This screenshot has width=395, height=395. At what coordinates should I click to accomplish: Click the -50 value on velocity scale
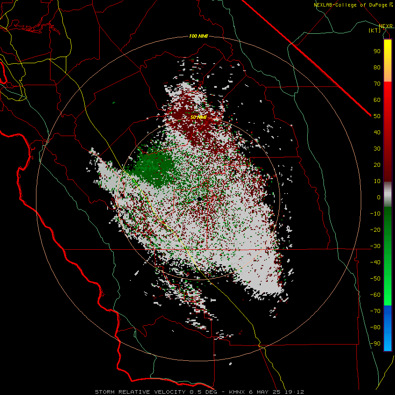click(x=375, y=279)
